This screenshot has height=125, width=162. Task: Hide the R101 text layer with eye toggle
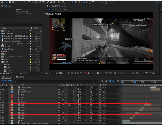coord(1,95)
